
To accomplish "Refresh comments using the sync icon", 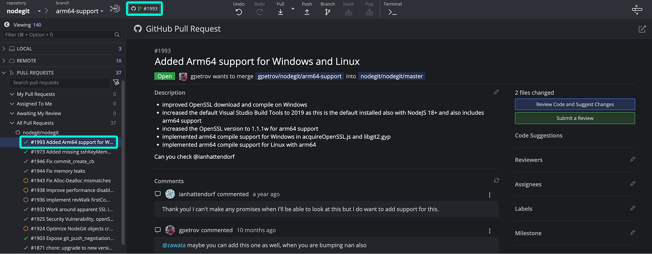I will pos(496,180).
